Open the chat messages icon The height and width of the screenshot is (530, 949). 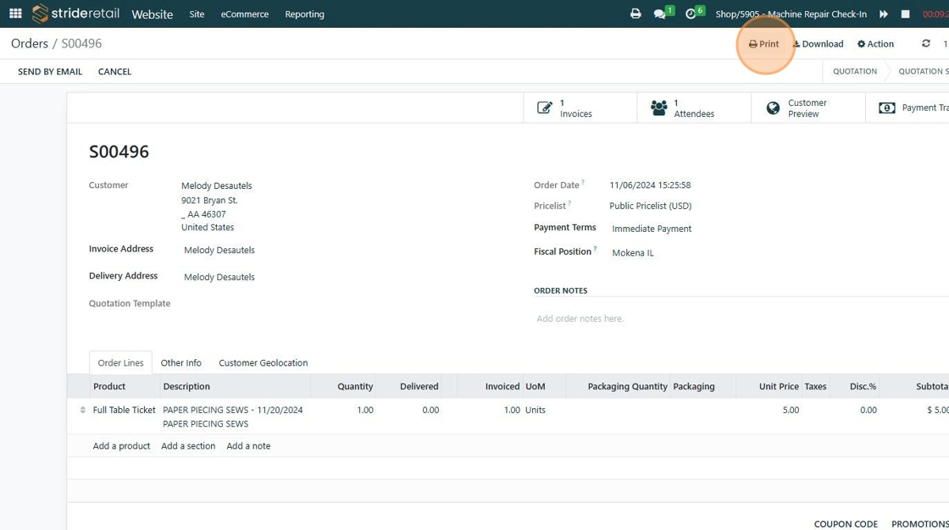point(660,14)
